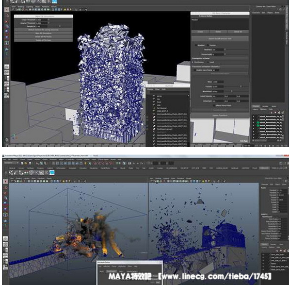
Task: Activate Rotate tool in lower Maya toolbox
Action: (x=6, y=203)
